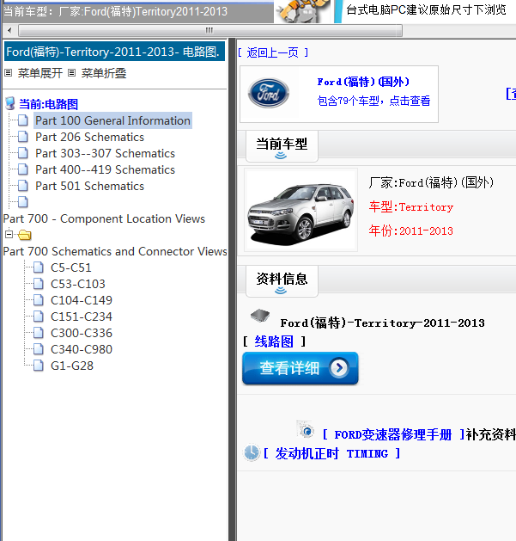
Task: Click the blue 查看详细 button
Action: coord(300,368)
